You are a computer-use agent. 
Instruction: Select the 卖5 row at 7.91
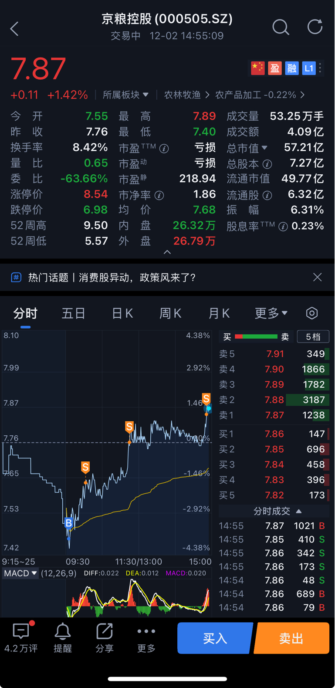(274, 354)
